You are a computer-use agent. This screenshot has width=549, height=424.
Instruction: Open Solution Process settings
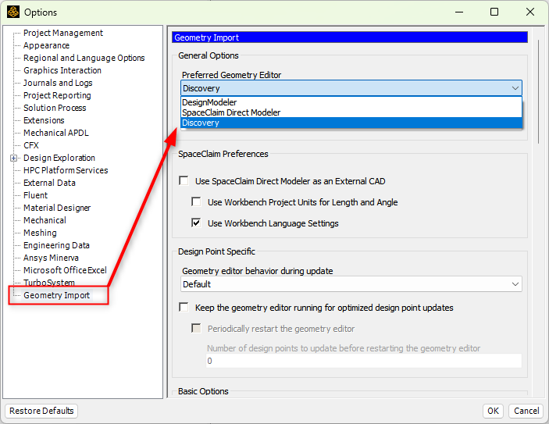pyautogui.click(x=55, y=108)
